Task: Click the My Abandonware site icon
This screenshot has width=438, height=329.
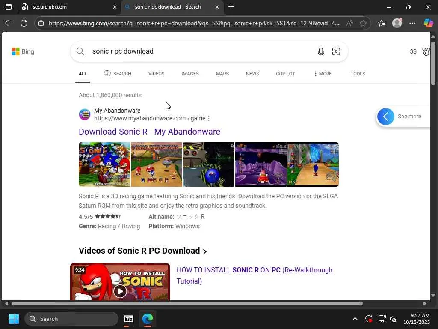Action: [84, 114]
